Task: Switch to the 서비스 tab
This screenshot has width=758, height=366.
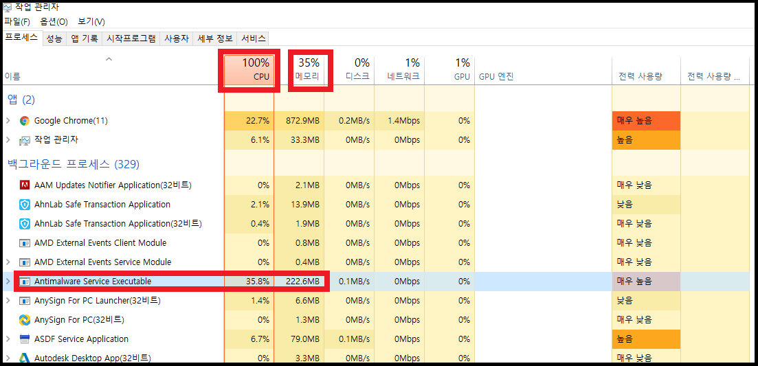Action: (254, 39)
